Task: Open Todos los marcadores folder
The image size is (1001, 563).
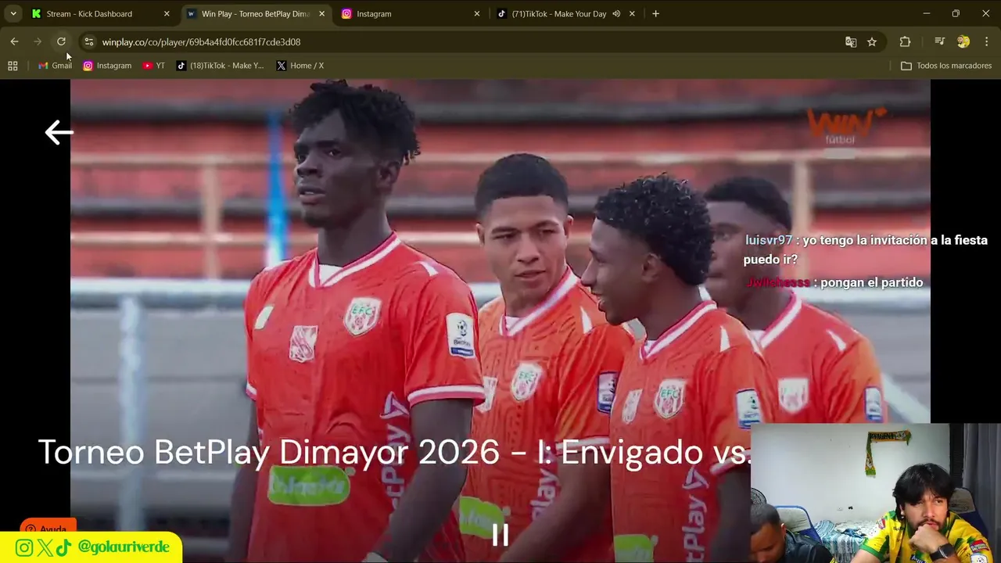Action: point(946,66)
